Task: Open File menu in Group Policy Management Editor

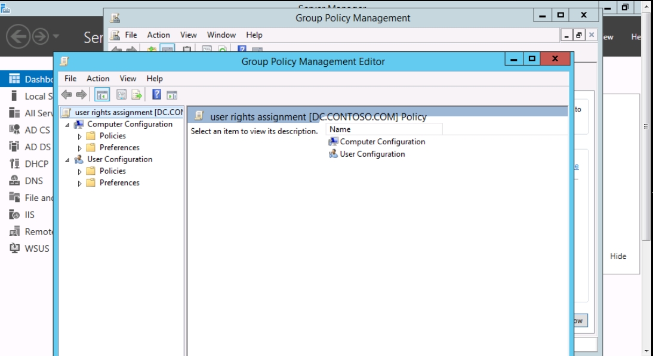Action: pos(70,79)
